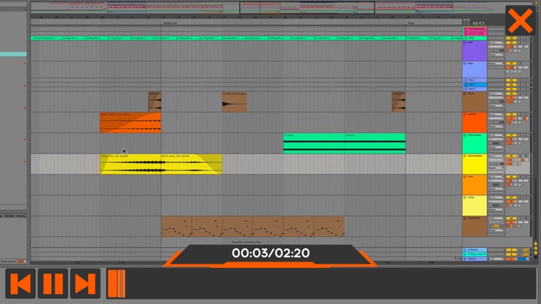Fold the RAP track with its arrow
541x304 pixels.
click(x=465, y=43)
